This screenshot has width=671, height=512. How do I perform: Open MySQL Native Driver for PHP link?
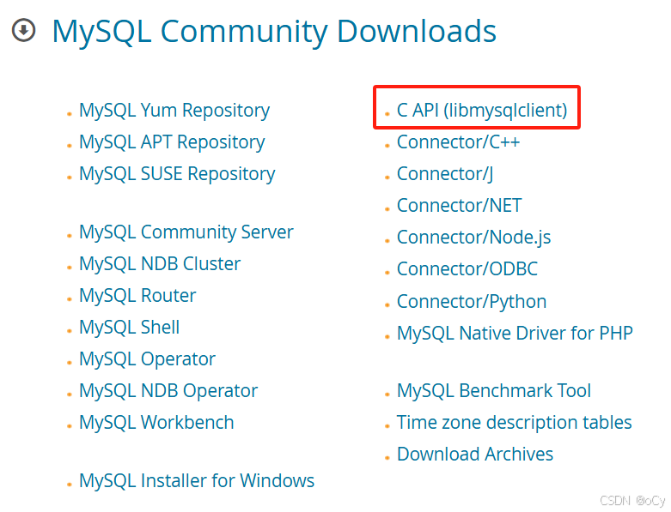tap(515, 333)
